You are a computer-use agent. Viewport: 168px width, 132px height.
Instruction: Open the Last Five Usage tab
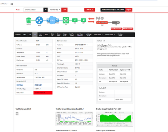(72, 35)
